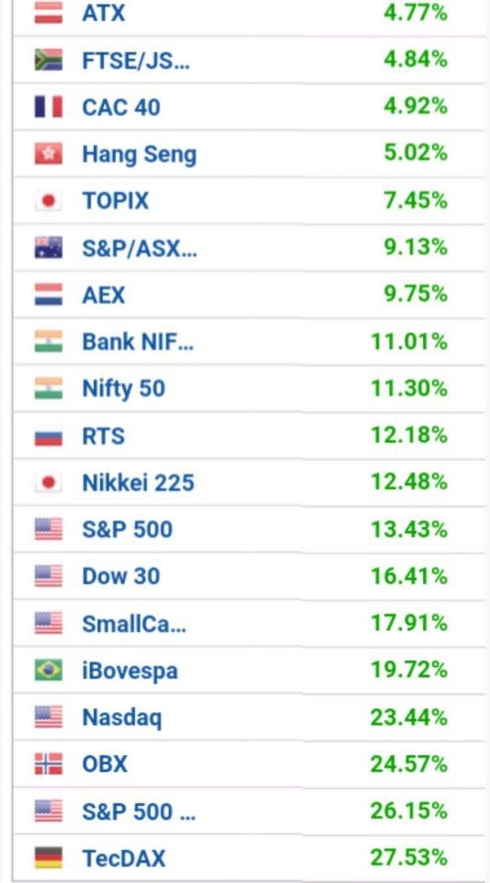Click the S&P 500 13.43% value
490x883 pixels.
(x=409, y=530)
